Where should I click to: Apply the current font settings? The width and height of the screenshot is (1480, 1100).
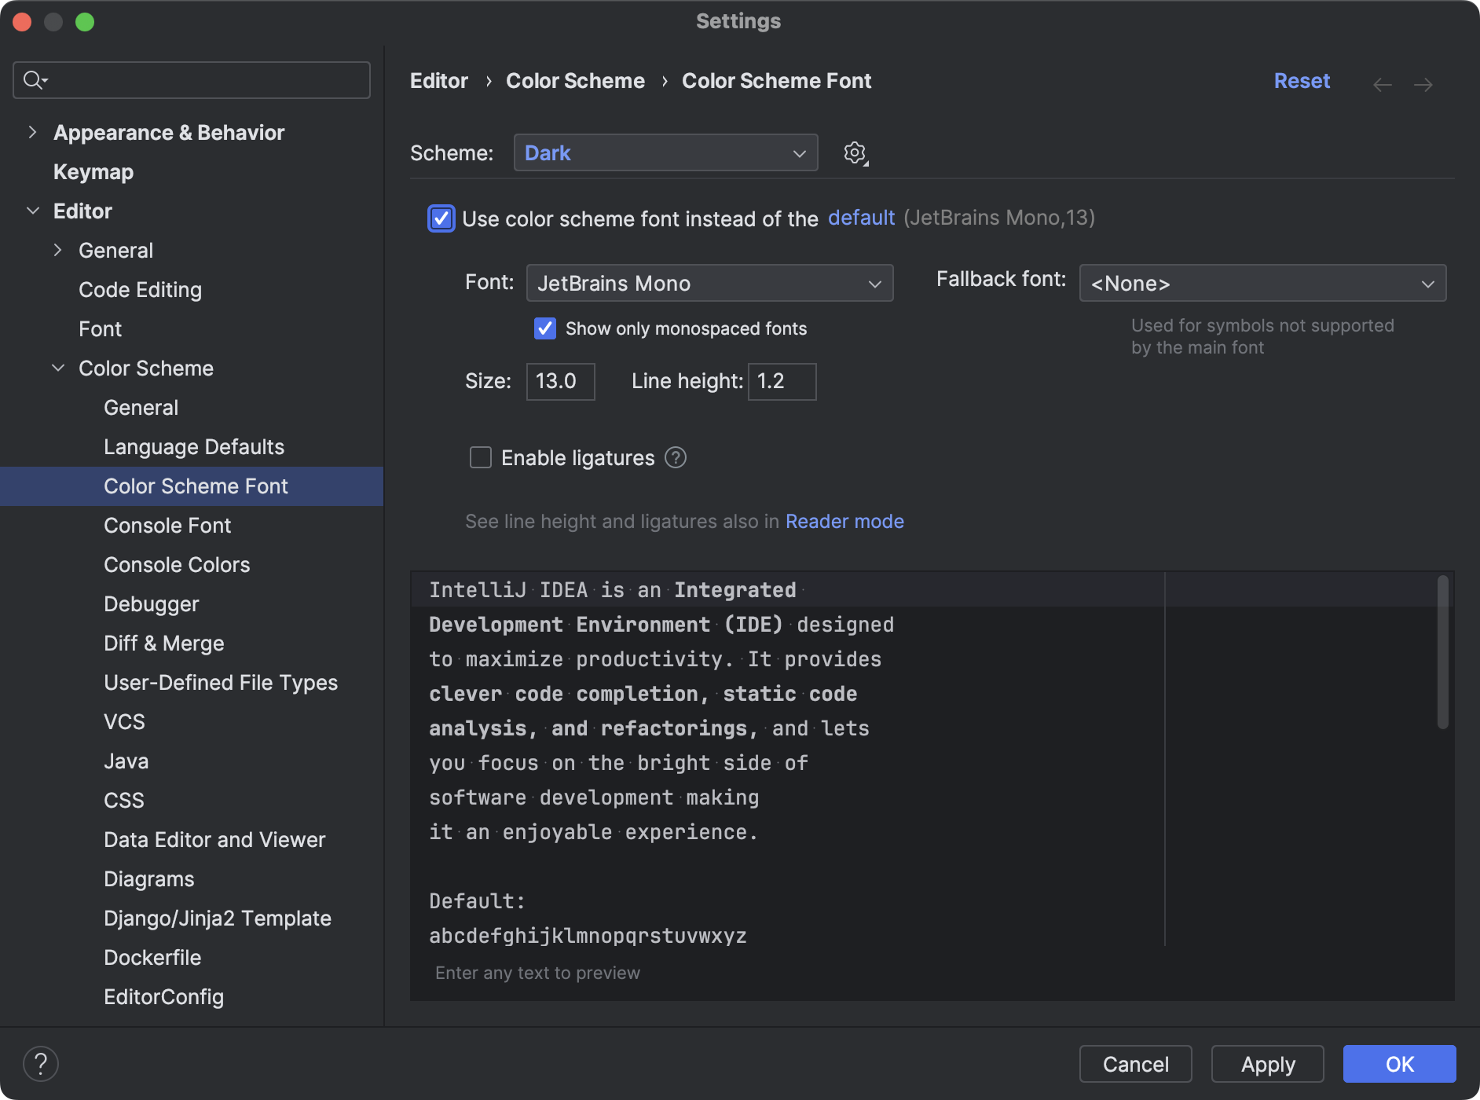[1266, 1064]
